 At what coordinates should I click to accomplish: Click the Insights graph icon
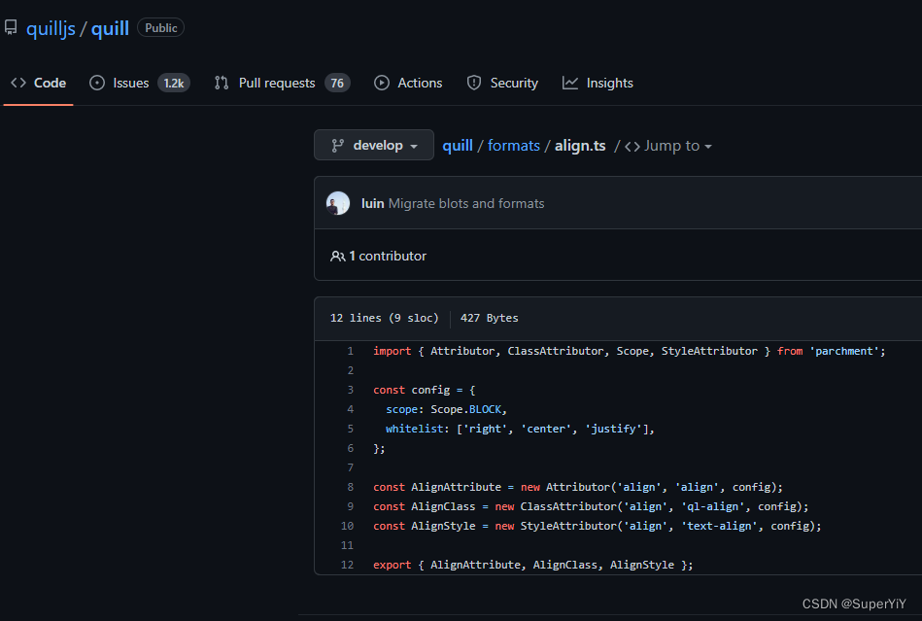[x=569, y=83]
